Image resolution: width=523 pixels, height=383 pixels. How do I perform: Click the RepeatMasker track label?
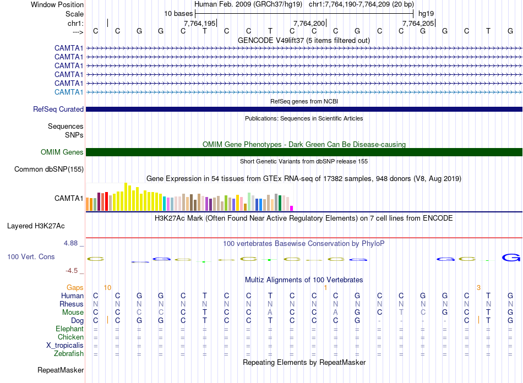tap(60, 370)
